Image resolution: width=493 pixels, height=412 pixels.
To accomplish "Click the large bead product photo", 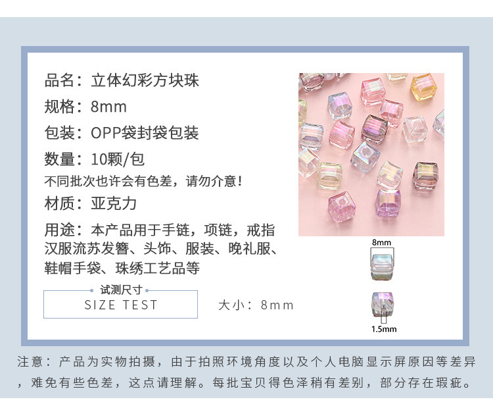I will coord(371,155).
